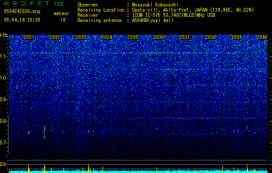Click the 1.0 kHz axis label
The width and height of the screenshot is (272, 173).
(4, 78)
